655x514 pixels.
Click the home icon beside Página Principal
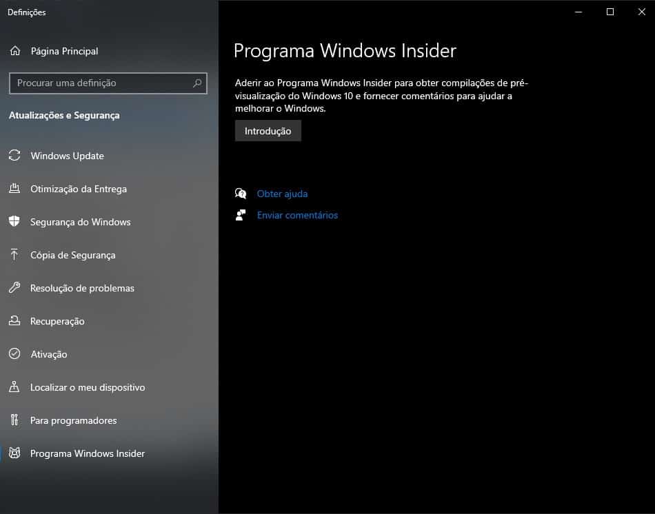[x=15, y=51]
